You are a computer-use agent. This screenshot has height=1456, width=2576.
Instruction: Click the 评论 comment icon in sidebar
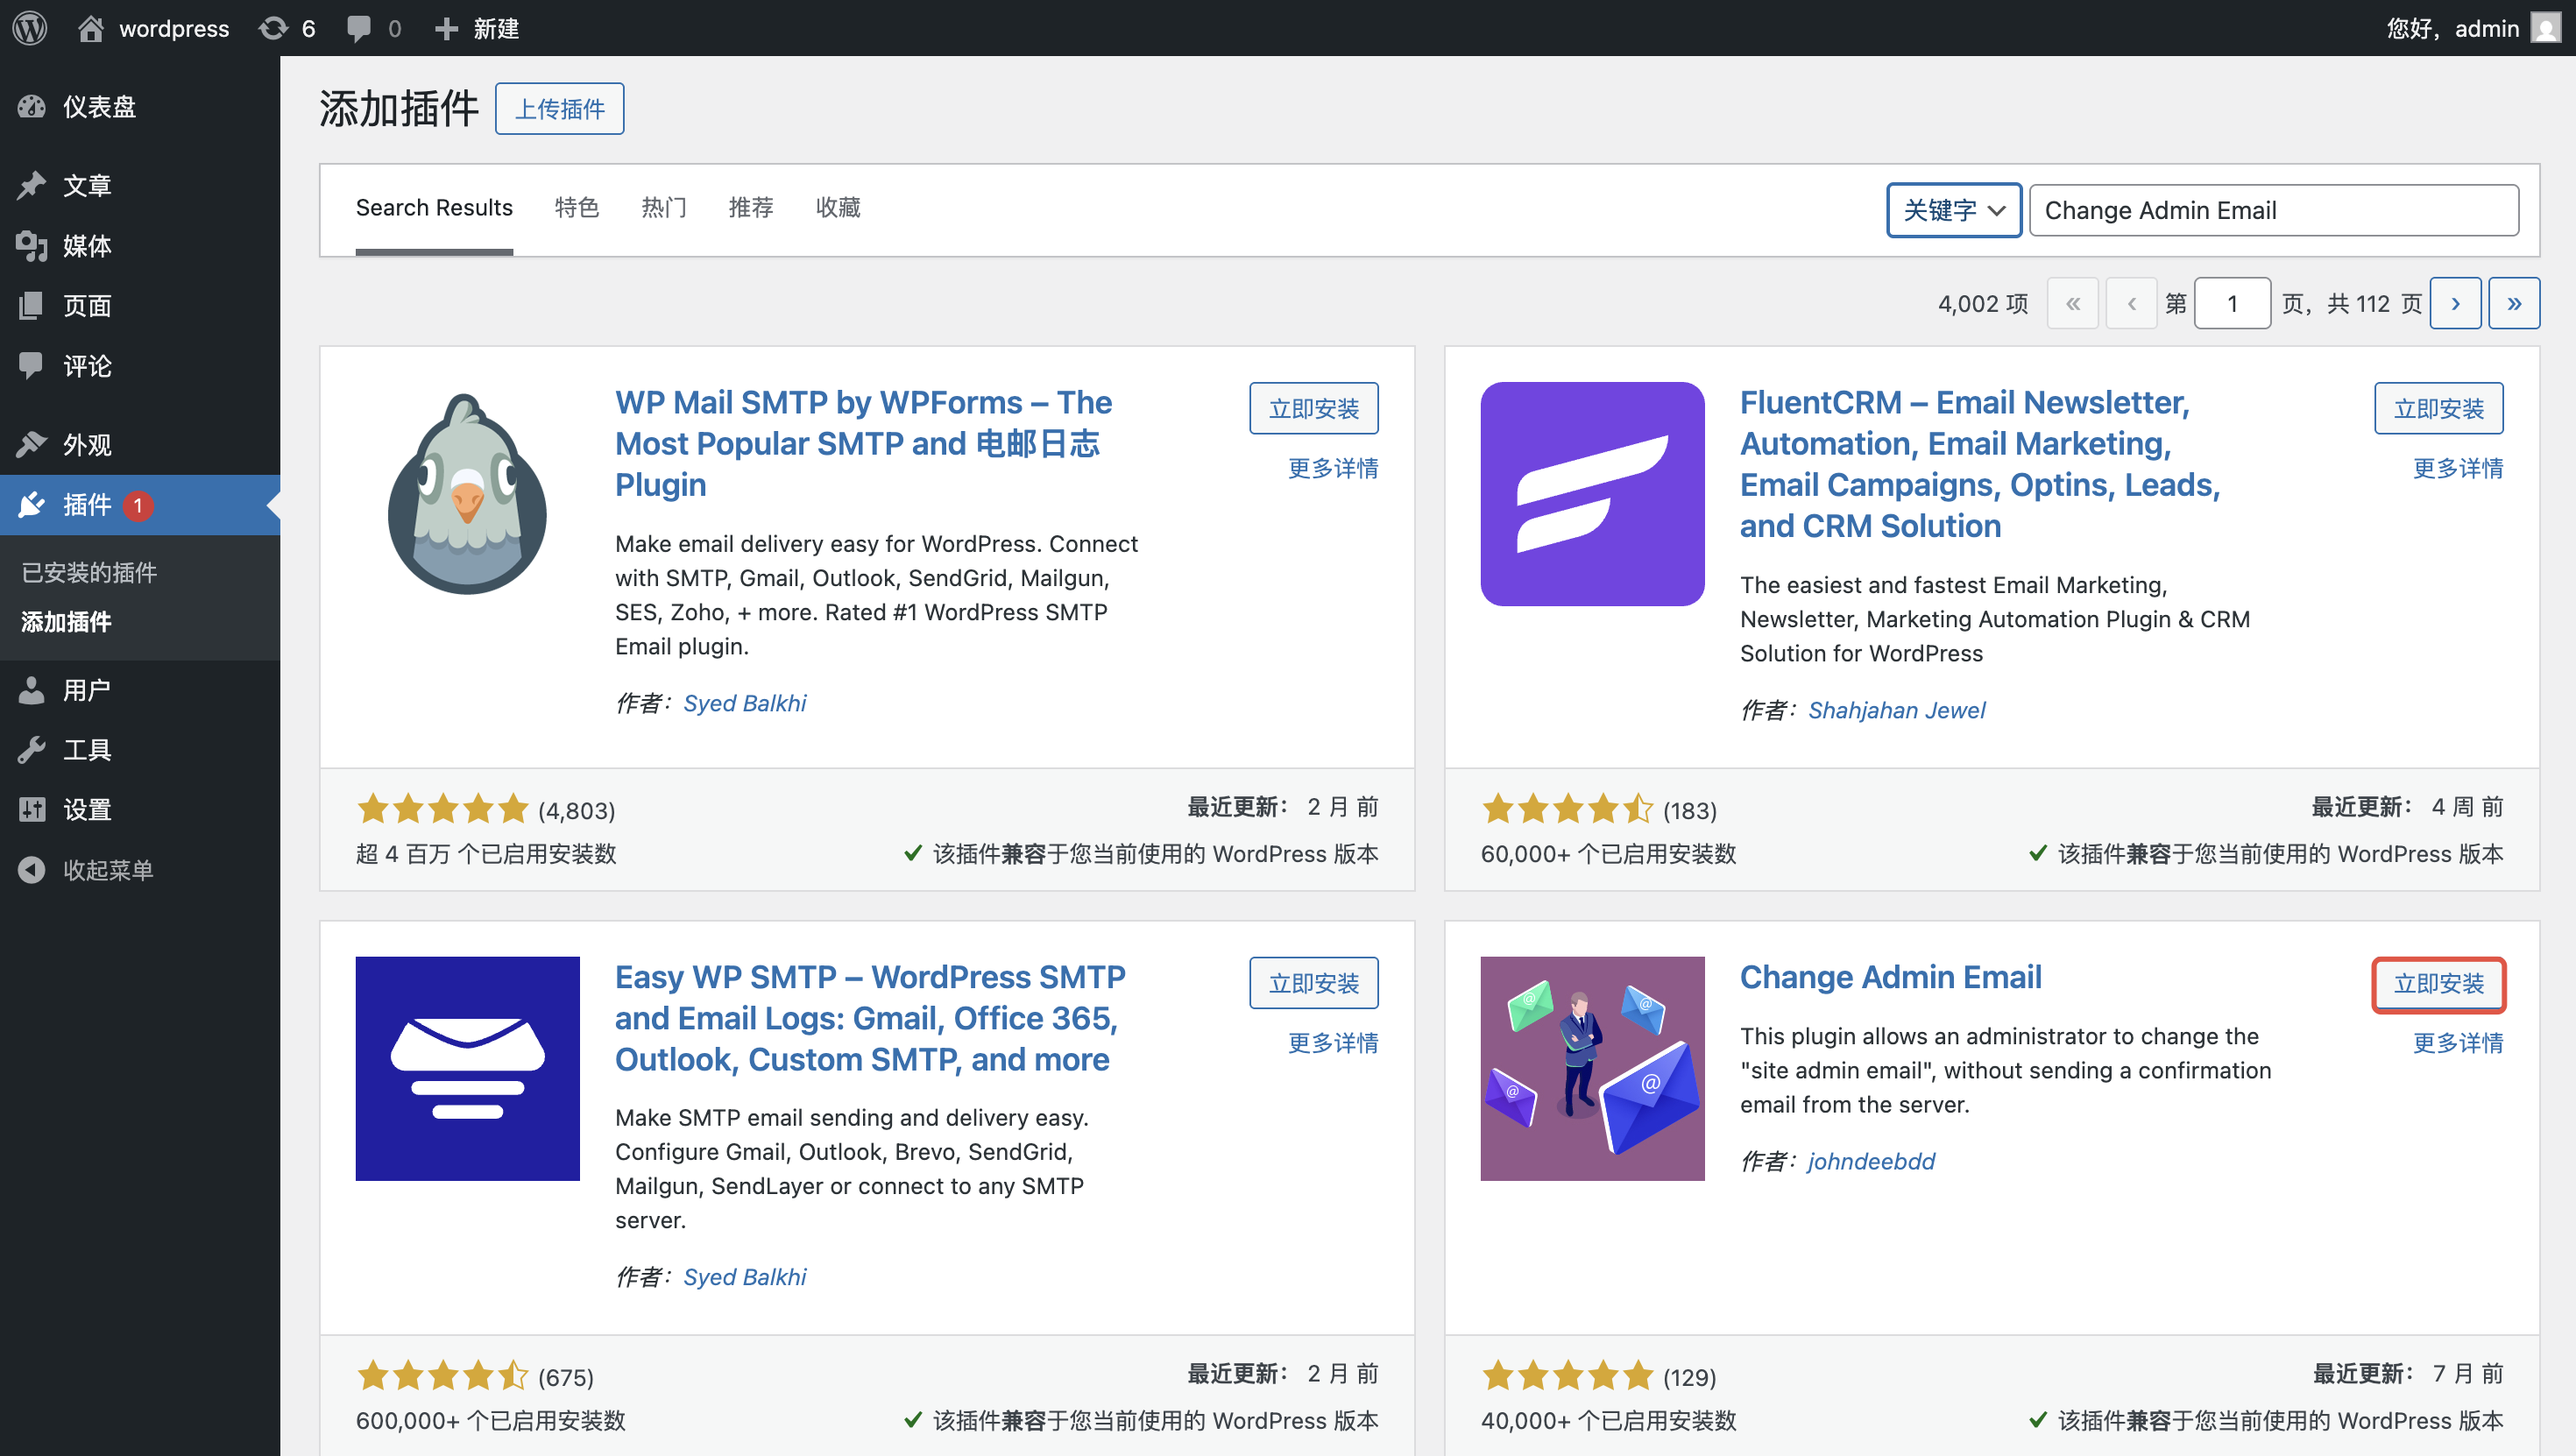(x=32, y=365)
